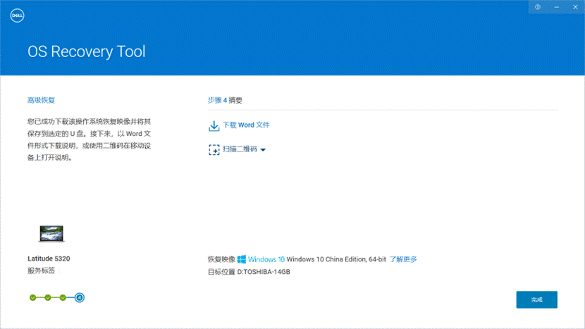Click the 完成 button
This screenshot has height=329, width=585.
click(536, 299)
